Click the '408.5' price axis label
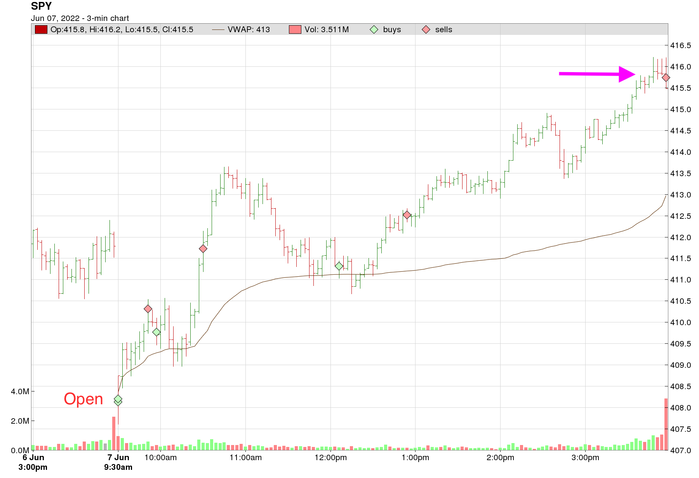The width and height of the screenshot is (699, 478). [x=681, y=386]
